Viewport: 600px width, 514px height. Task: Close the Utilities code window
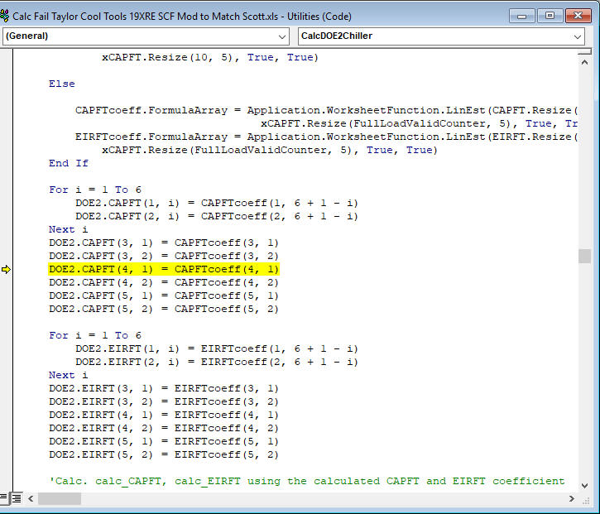pyautogui.click(x=578, y=16)
